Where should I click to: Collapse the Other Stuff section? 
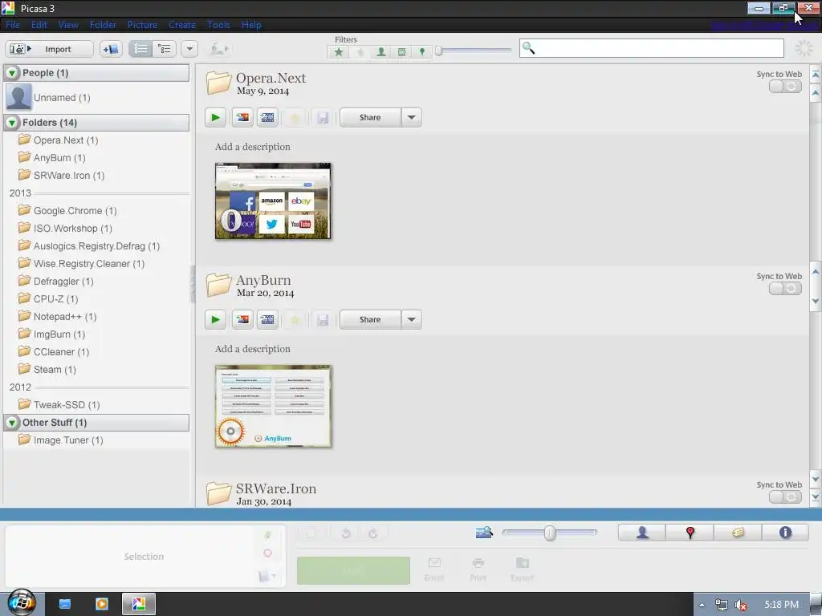pos(11,423)
